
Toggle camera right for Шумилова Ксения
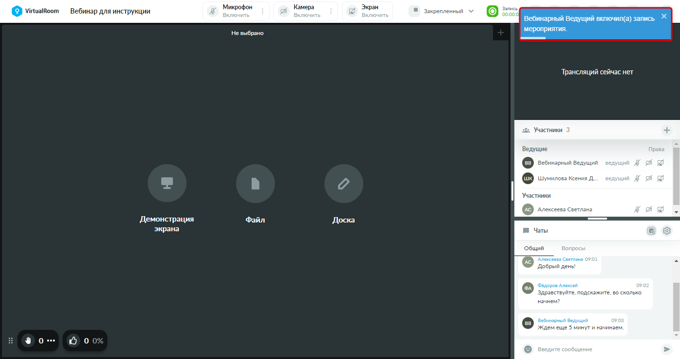point(649,178)
